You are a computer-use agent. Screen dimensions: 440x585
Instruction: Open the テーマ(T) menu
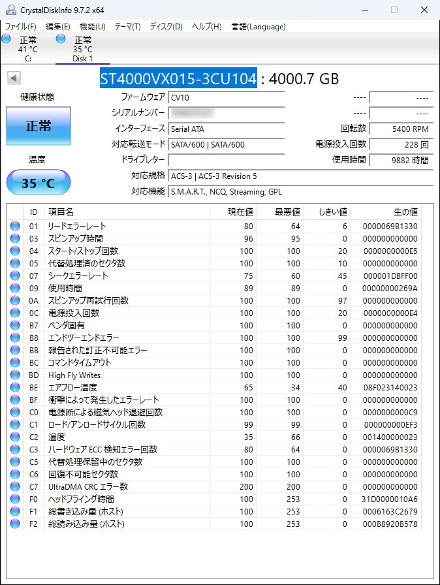click(127, 27)
